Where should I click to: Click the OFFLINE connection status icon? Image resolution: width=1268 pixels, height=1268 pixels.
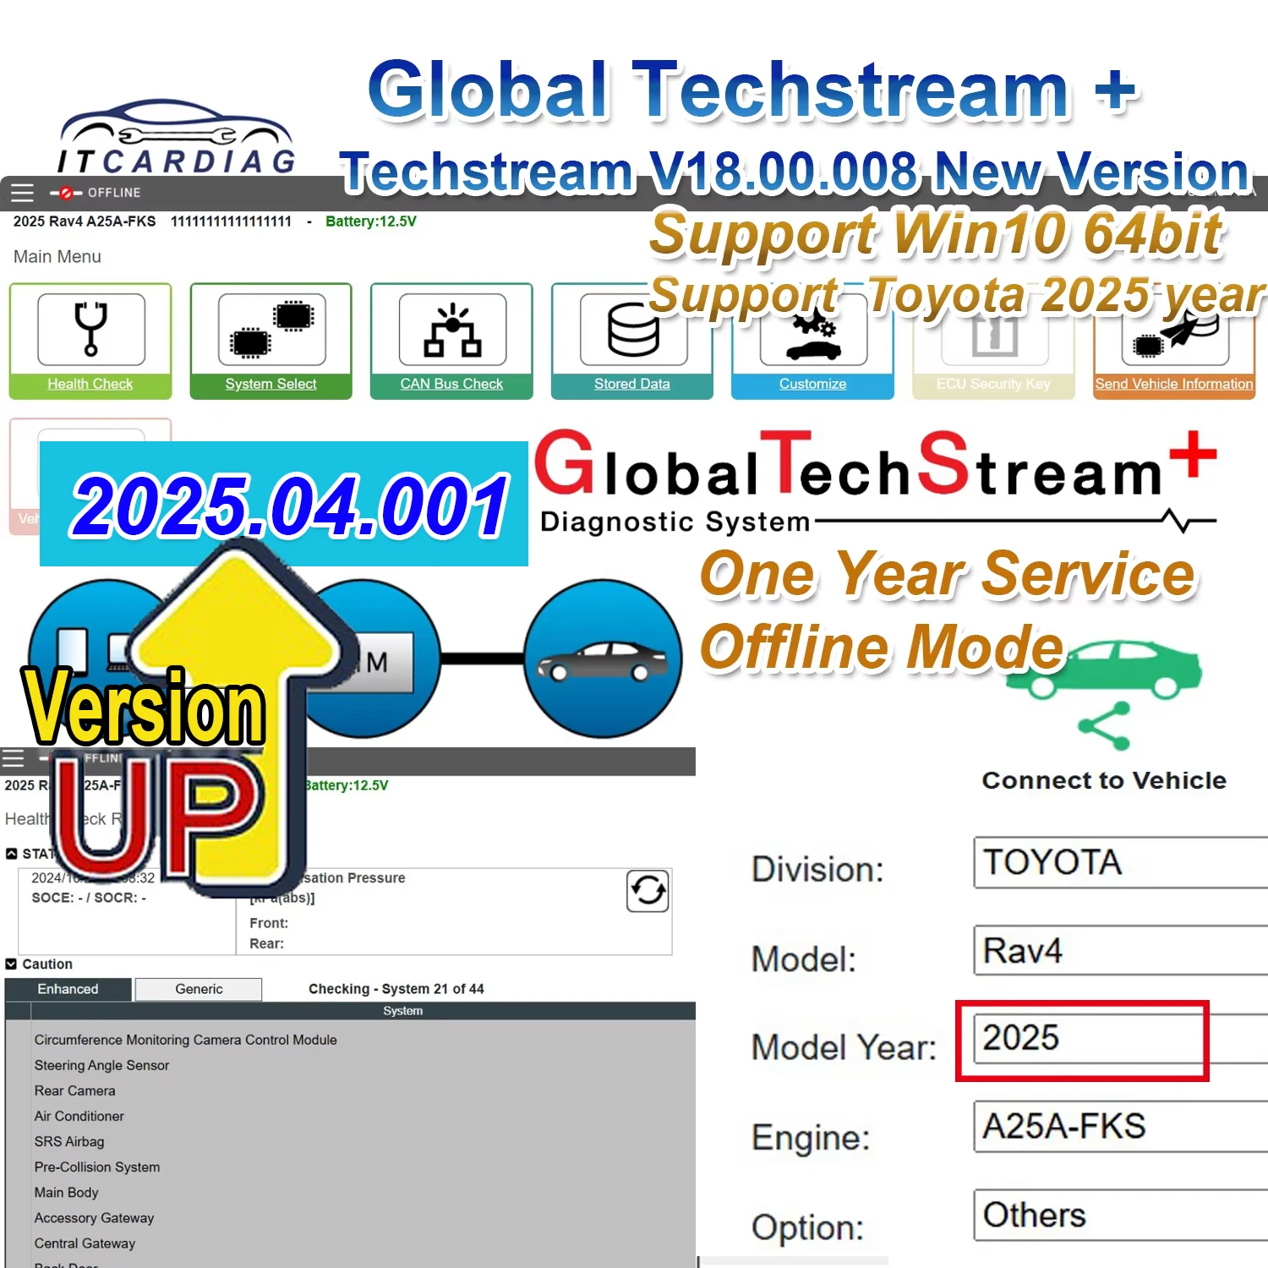click(65, 193)
